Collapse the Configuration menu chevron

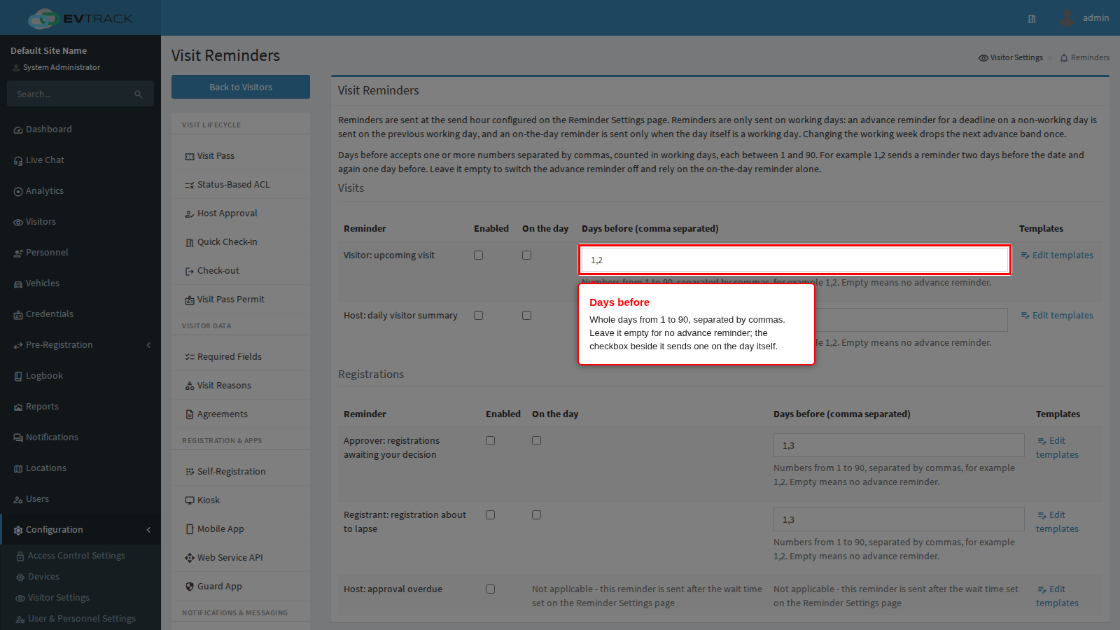tap(148, 530)
